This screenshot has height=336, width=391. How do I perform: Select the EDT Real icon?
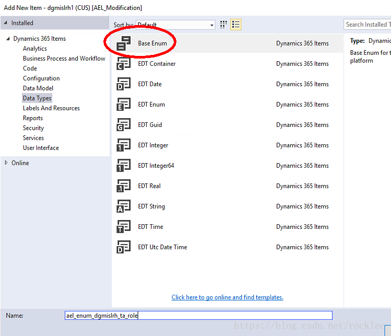(123, 186)
